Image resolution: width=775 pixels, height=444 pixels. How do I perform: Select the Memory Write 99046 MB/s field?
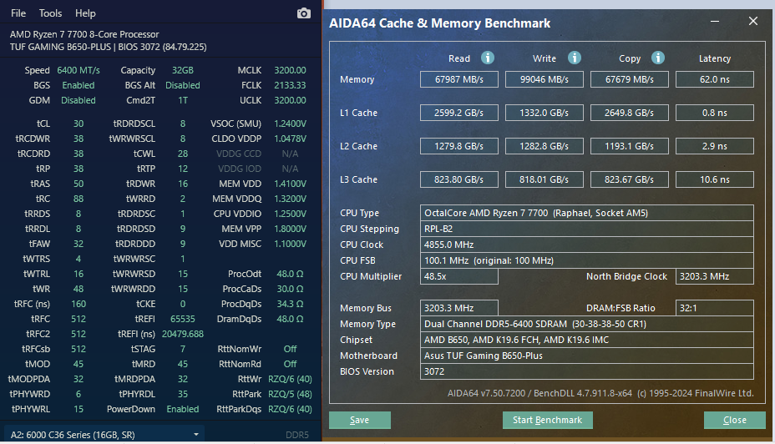pos(545,79)
